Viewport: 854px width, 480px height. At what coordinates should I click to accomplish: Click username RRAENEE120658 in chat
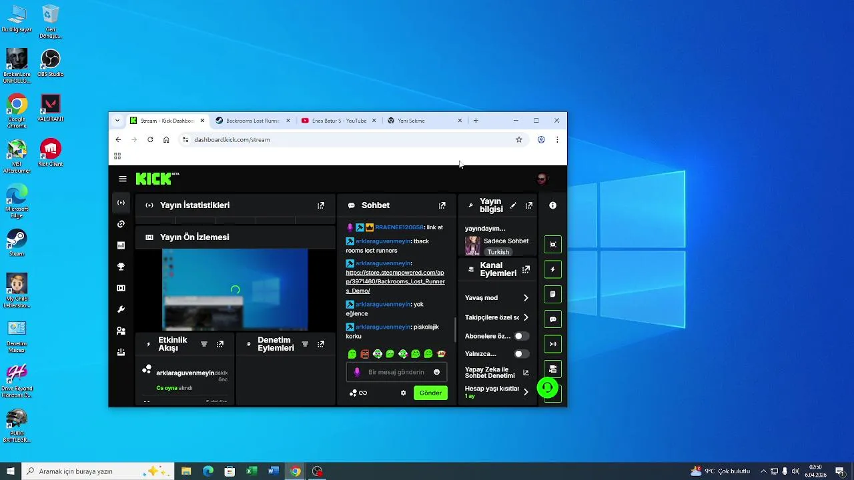[399, 227]
